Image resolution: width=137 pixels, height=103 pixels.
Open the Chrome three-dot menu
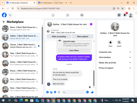[134, 9]
